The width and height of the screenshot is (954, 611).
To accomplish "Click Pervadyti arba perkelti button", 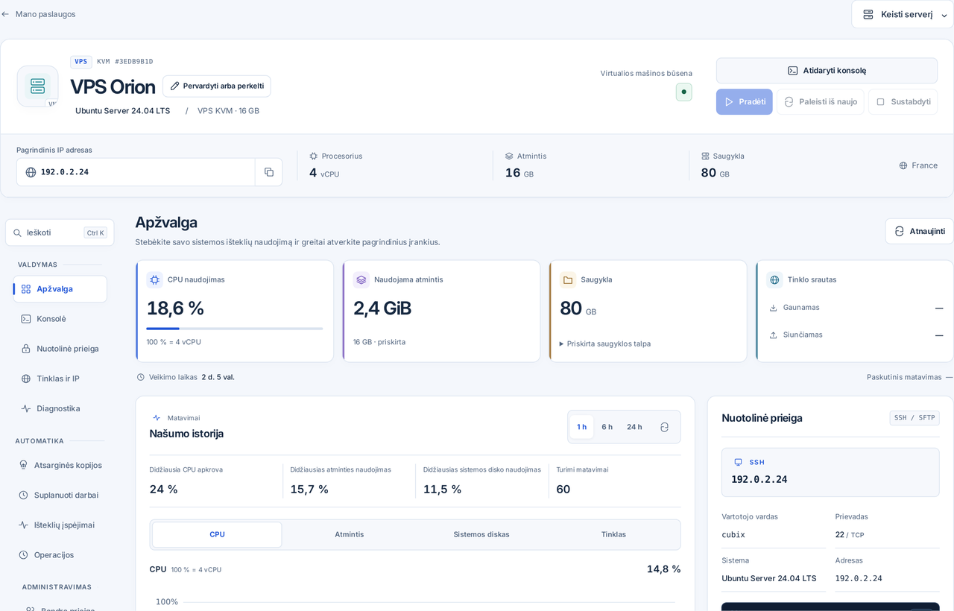I will 217,86.
